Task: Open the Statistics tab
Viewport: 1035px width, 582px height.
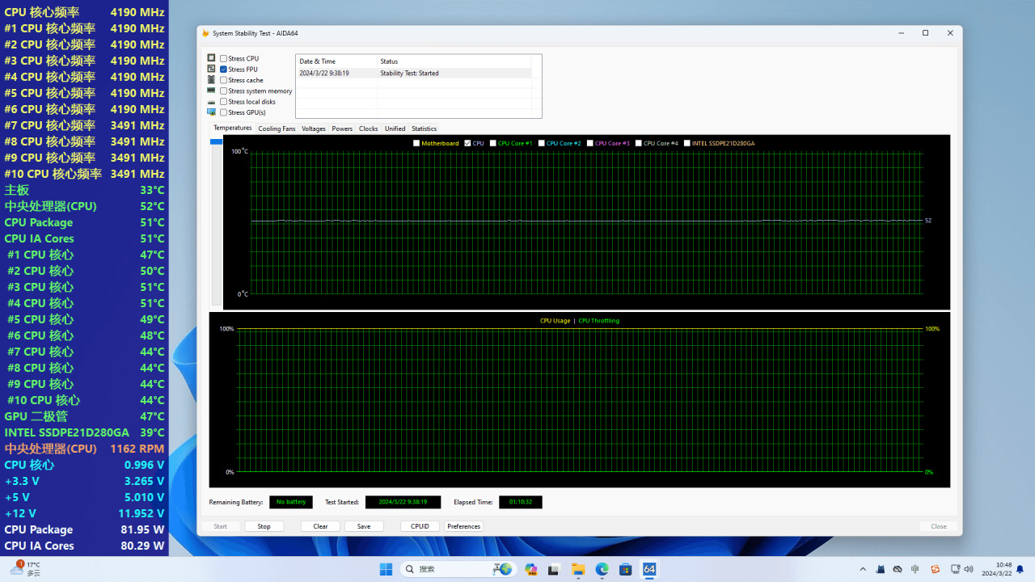Action: coord(424,129)
